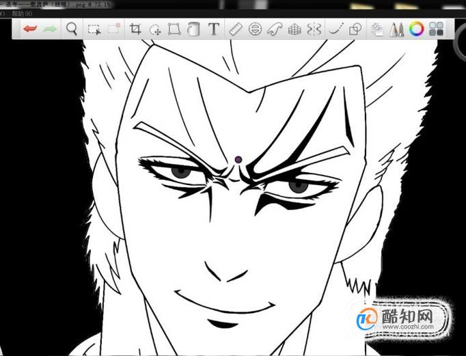
Task: Select the lasso move Transform tool
Action: [155, 29]
